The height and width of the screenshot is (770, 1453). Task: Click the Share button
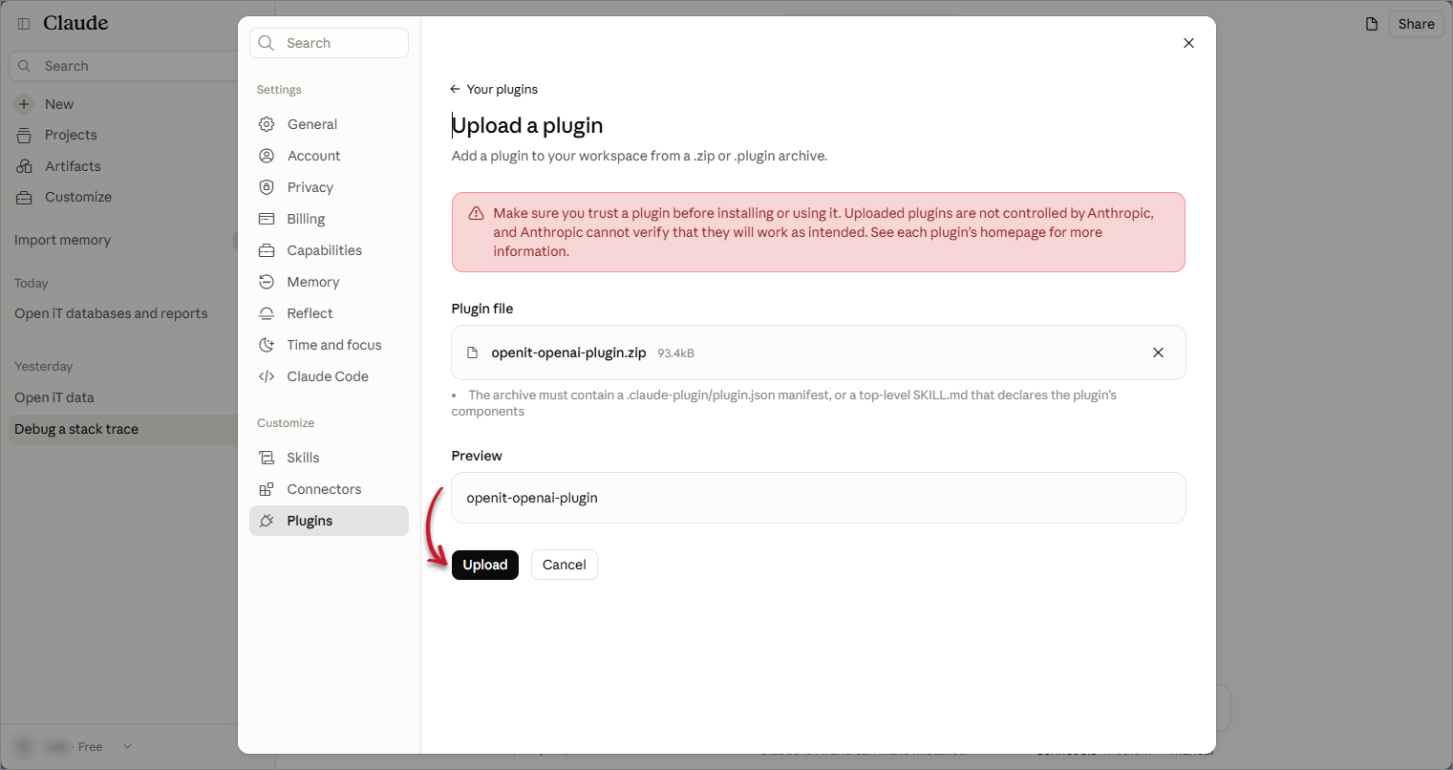tap(1416, 24)
